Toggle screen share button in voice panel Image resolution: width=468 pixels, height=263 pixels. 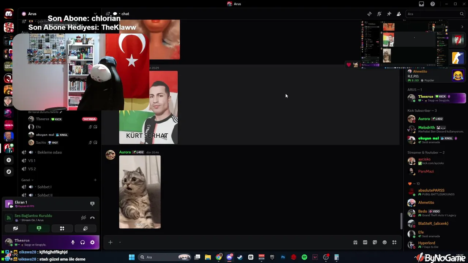(39, 228)
